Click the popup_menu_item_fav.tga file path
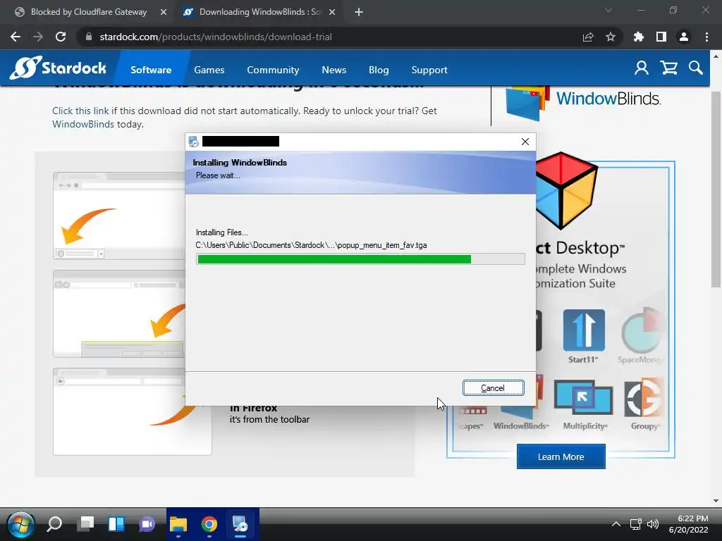The height and width of the screenshot is (541, 722). click(x=311, y=245)
